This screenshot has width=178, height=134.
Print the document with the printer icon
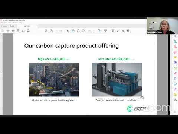coord(18,31)
